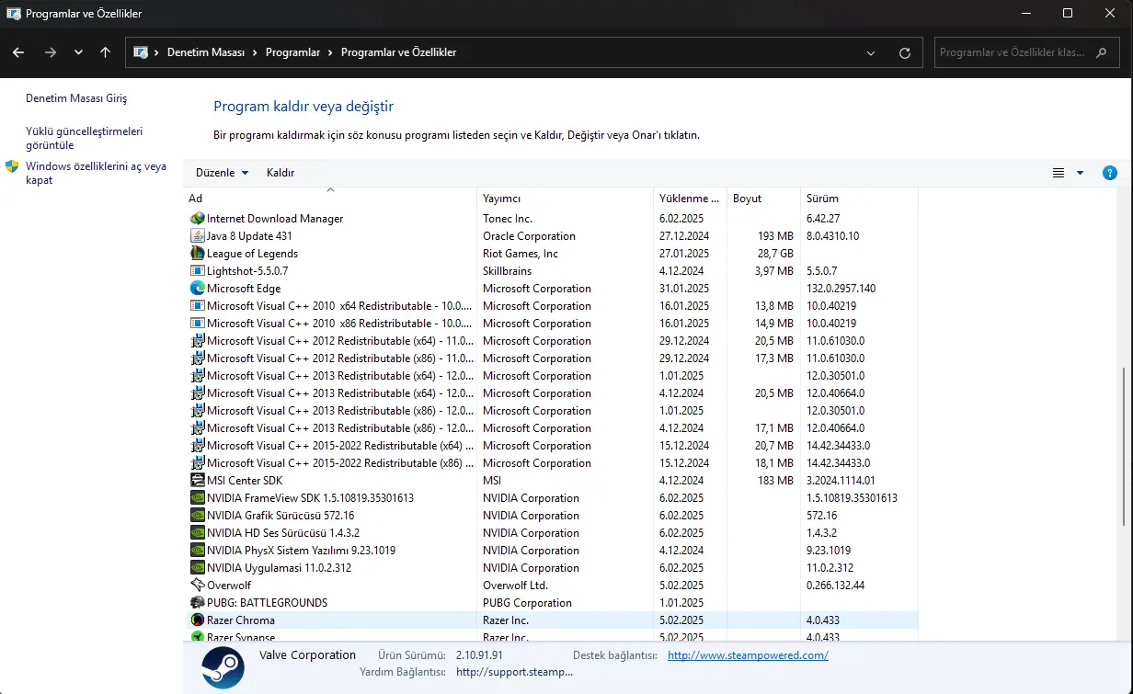
Task: Click Tonec Inc. publisher cell
Action: 508,219
